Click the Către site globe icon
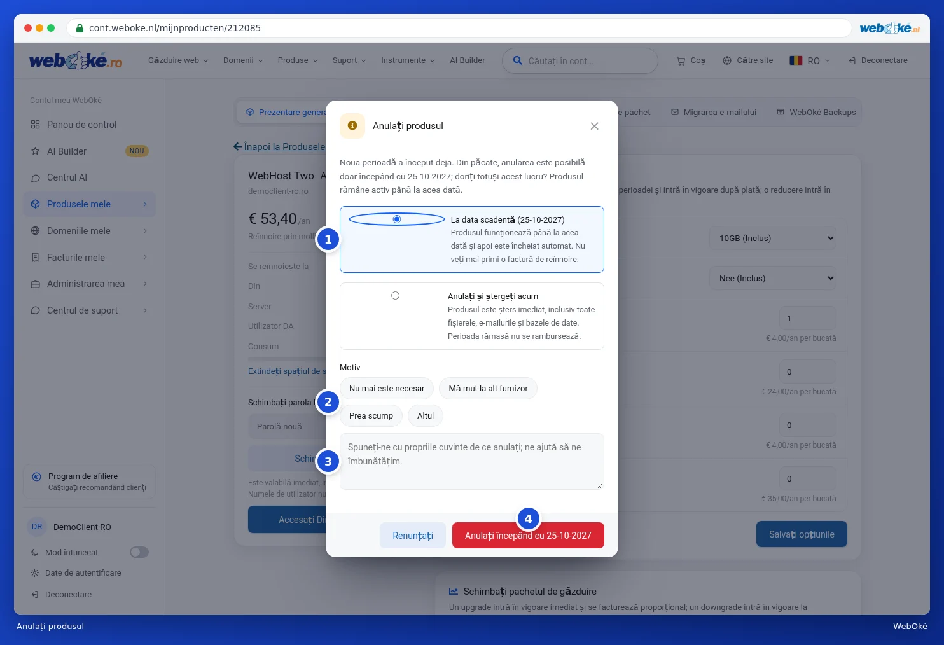Image resolution: width=944 pixels, height=645 pixels. coord(727,60)
